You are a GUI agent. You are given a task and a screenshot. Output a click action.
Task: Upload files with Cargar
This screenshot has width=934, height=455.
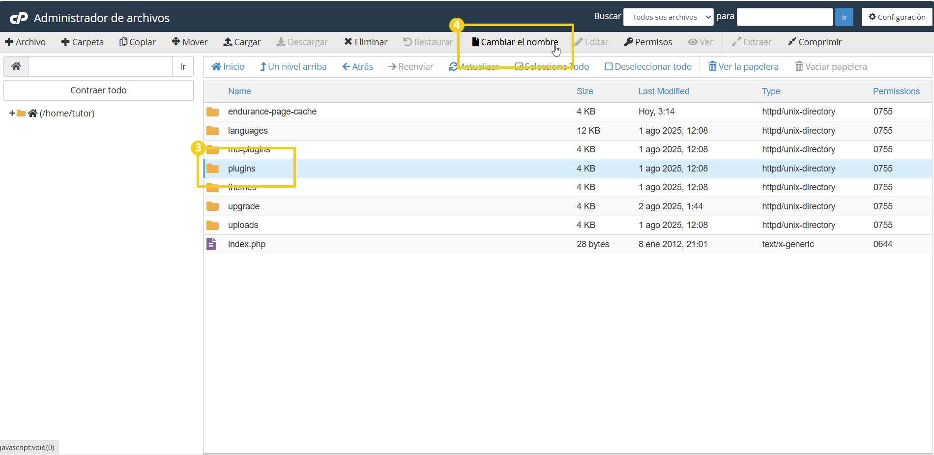pos(242,42)
